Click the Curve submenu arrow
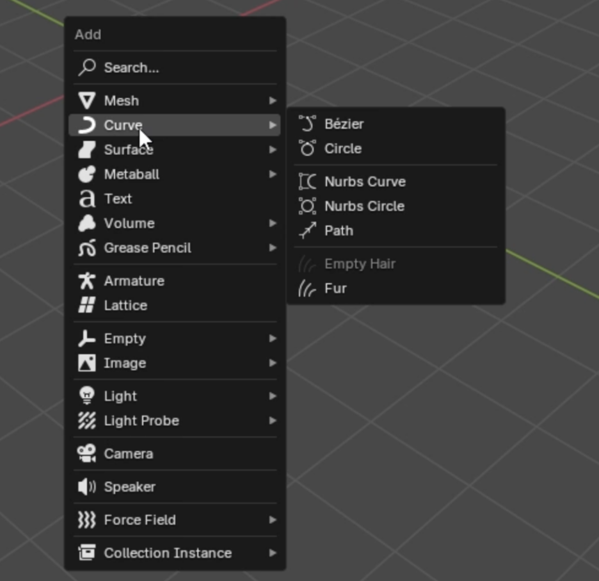The height and width of the screenshot is (581, 599). pyautogui.click(x=273, y=125)
